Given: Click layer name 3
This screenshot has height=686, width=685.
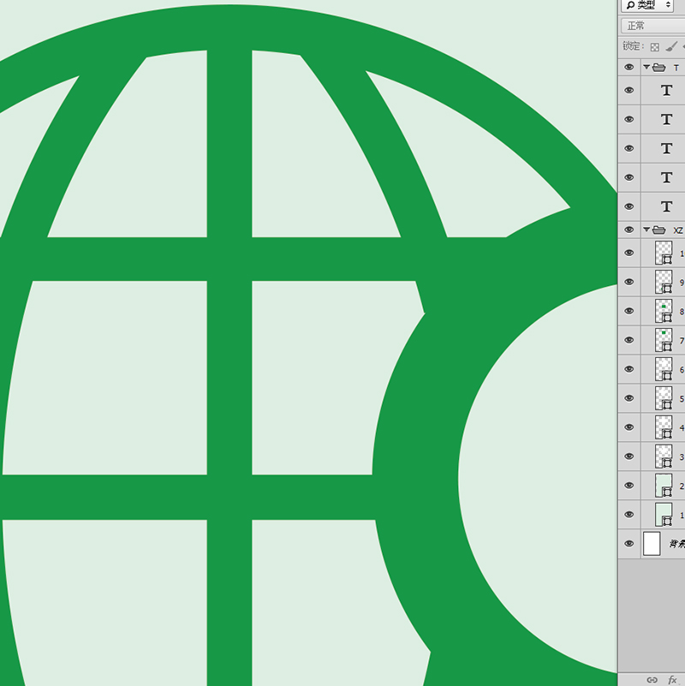Looking at the screenshot, I should tap(682, 456).
